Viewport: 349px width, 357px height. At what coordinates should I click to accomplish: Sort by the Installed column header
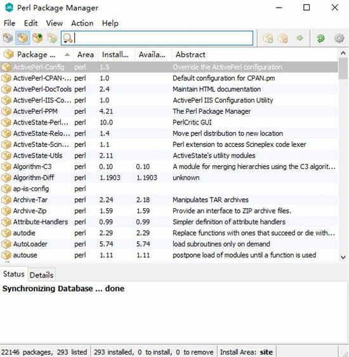115,55
